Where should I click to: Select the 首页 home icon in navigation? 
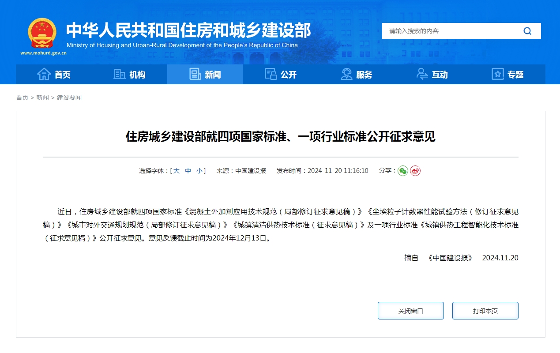pos(45,74)
